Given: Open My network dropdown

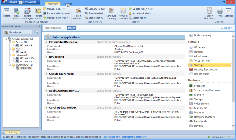Looking at the screenshot, I should coord(18,32).
